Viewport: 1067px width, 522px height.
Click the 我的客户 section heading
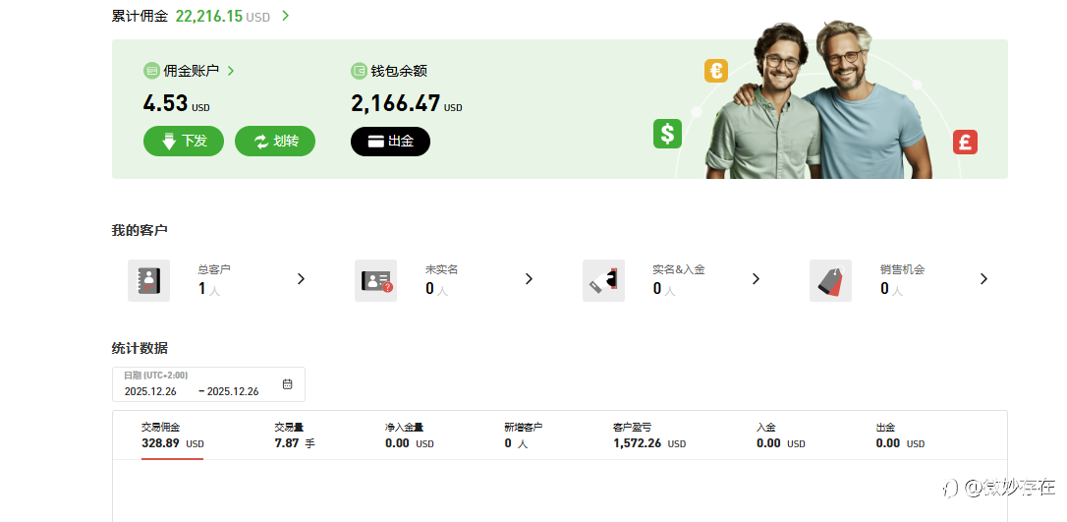coord(140,230)
